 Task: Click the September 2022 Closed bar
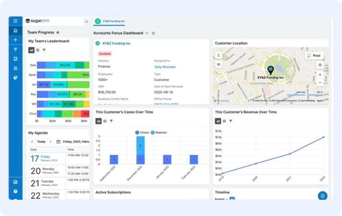(114, 159)
